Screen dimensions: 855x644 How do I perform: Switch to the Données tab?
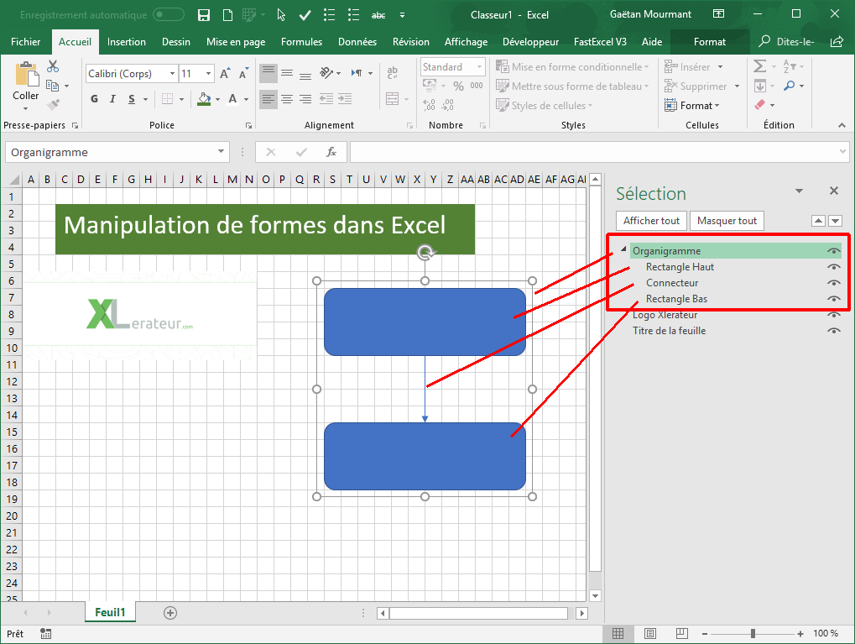click(357, 42)
